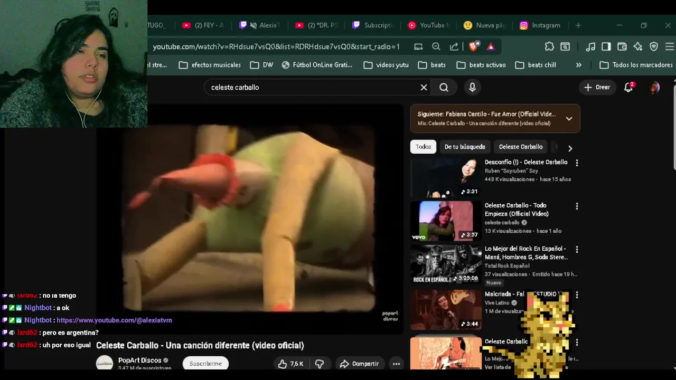Open the DW bookmark folder
The height and width of the screenshot is (380, 676).
[x=261, y=65]
